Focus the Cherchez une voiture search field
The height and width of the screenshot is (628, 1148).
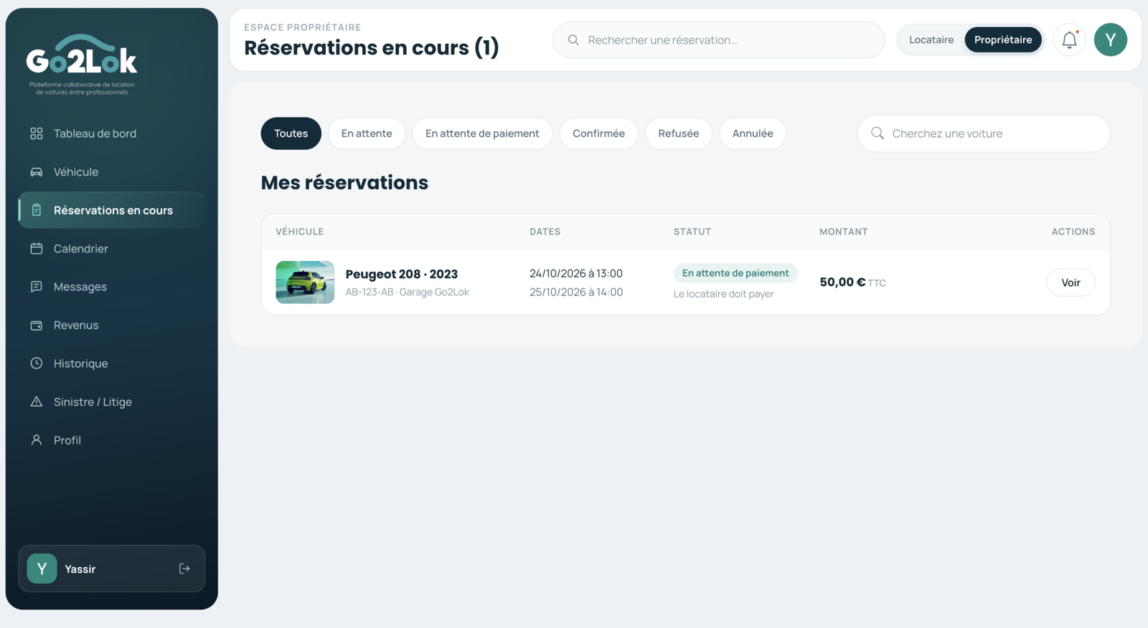(984, 133)
